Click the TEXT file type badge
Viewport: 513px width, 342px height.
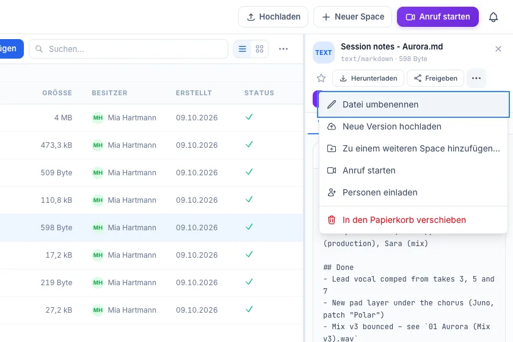324,53
